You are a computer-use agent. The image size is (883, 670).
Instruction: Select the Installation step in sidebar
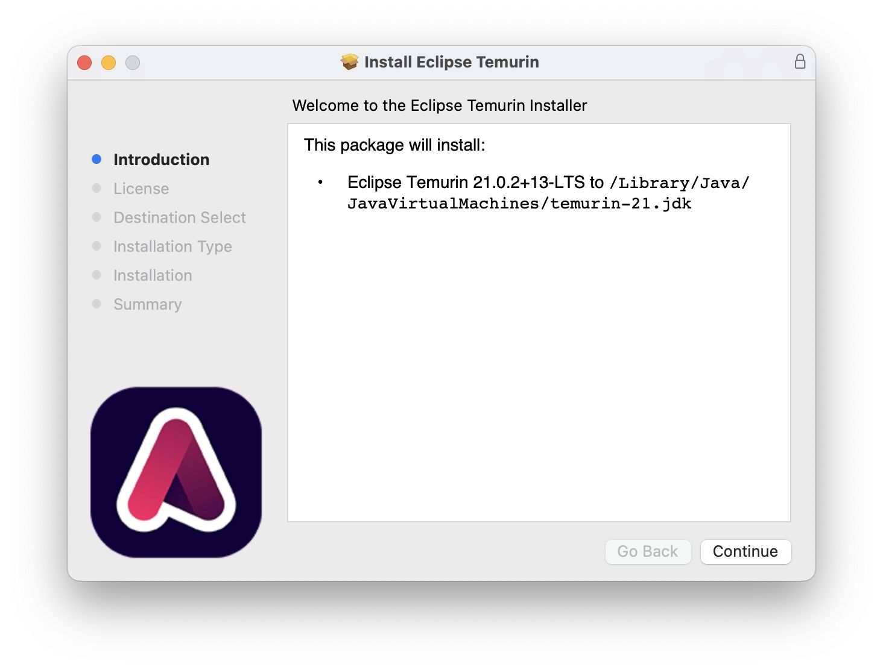(153, 275)
